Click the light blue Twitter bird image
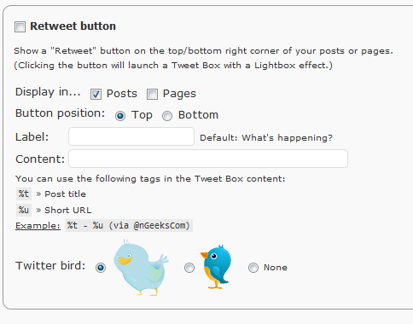The height and width of the screenshot is (324, 413). [141, 268]
